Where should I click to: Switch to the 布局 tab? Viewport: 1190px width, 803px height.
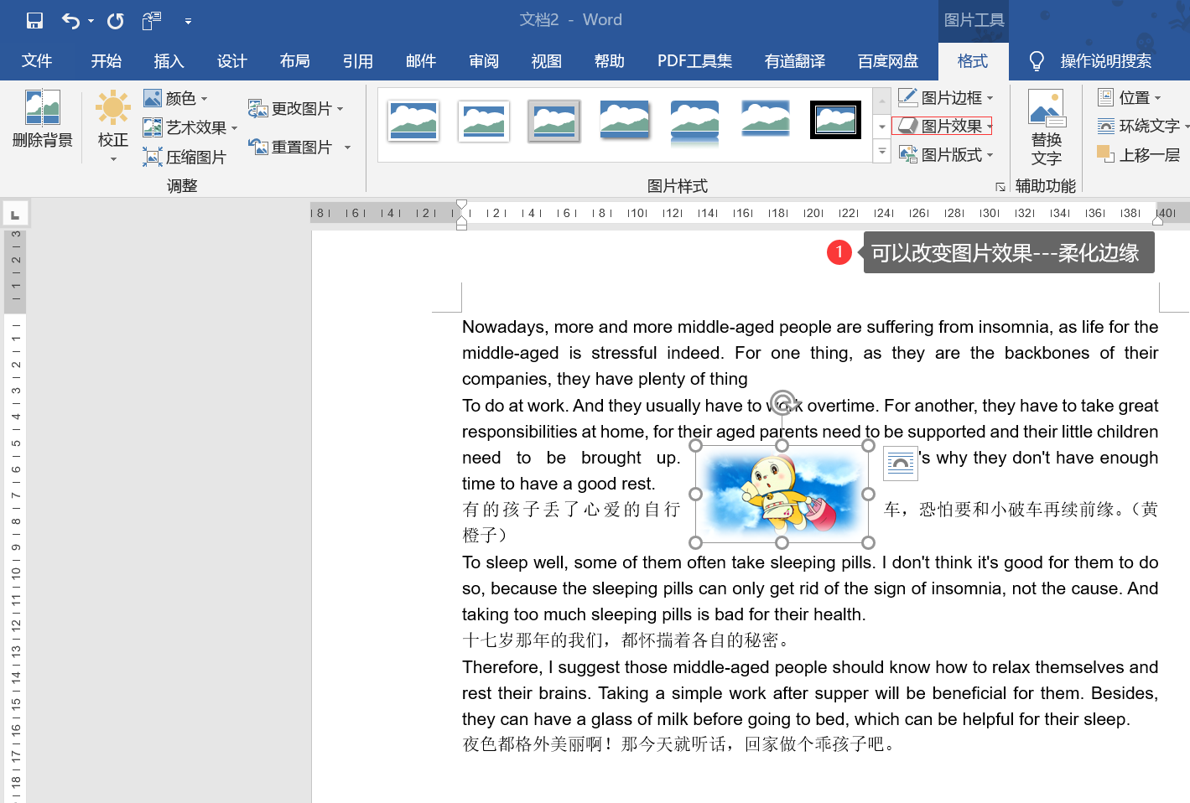295,61
